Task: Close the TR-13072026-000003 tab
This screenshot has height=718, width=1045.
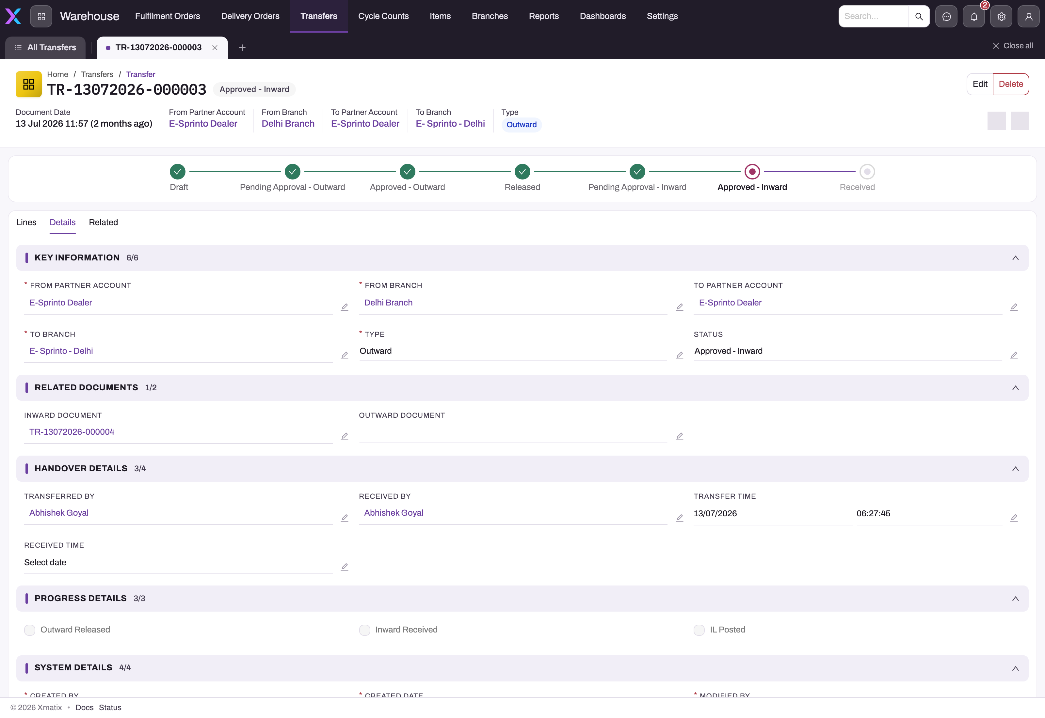Action: (x=215, y=48)
